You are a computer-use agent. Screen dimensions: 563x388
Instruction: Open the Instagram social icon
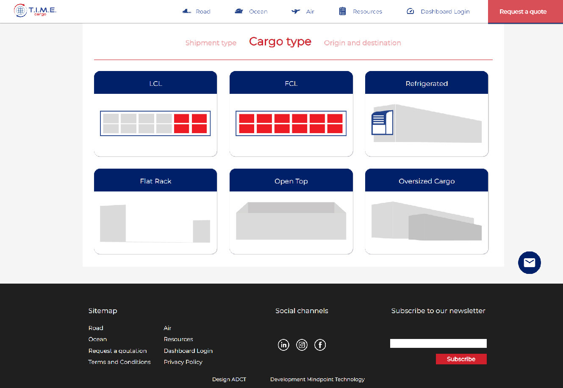tap(302, 345)
